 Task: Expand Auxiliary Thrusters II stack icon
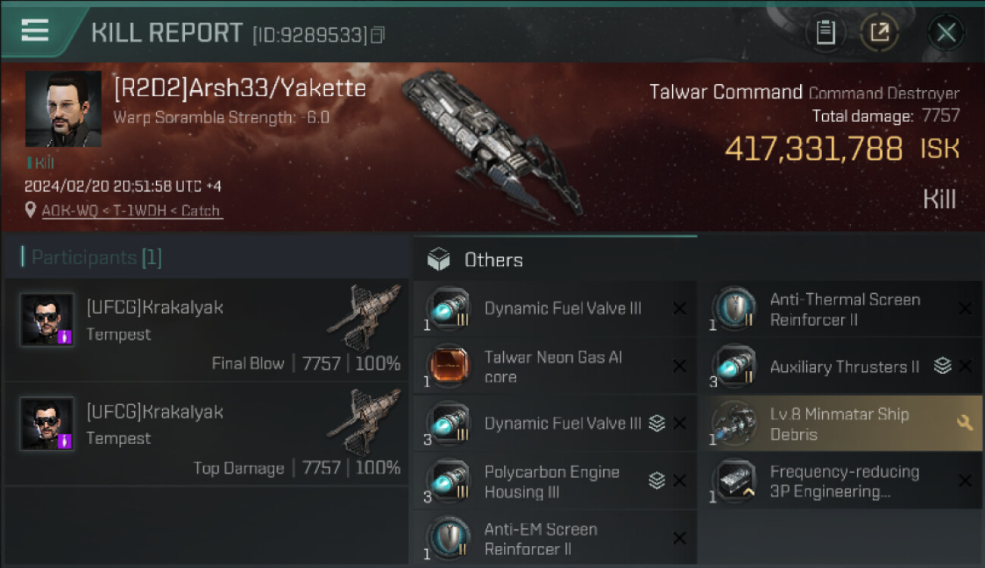tap(942, 367)
